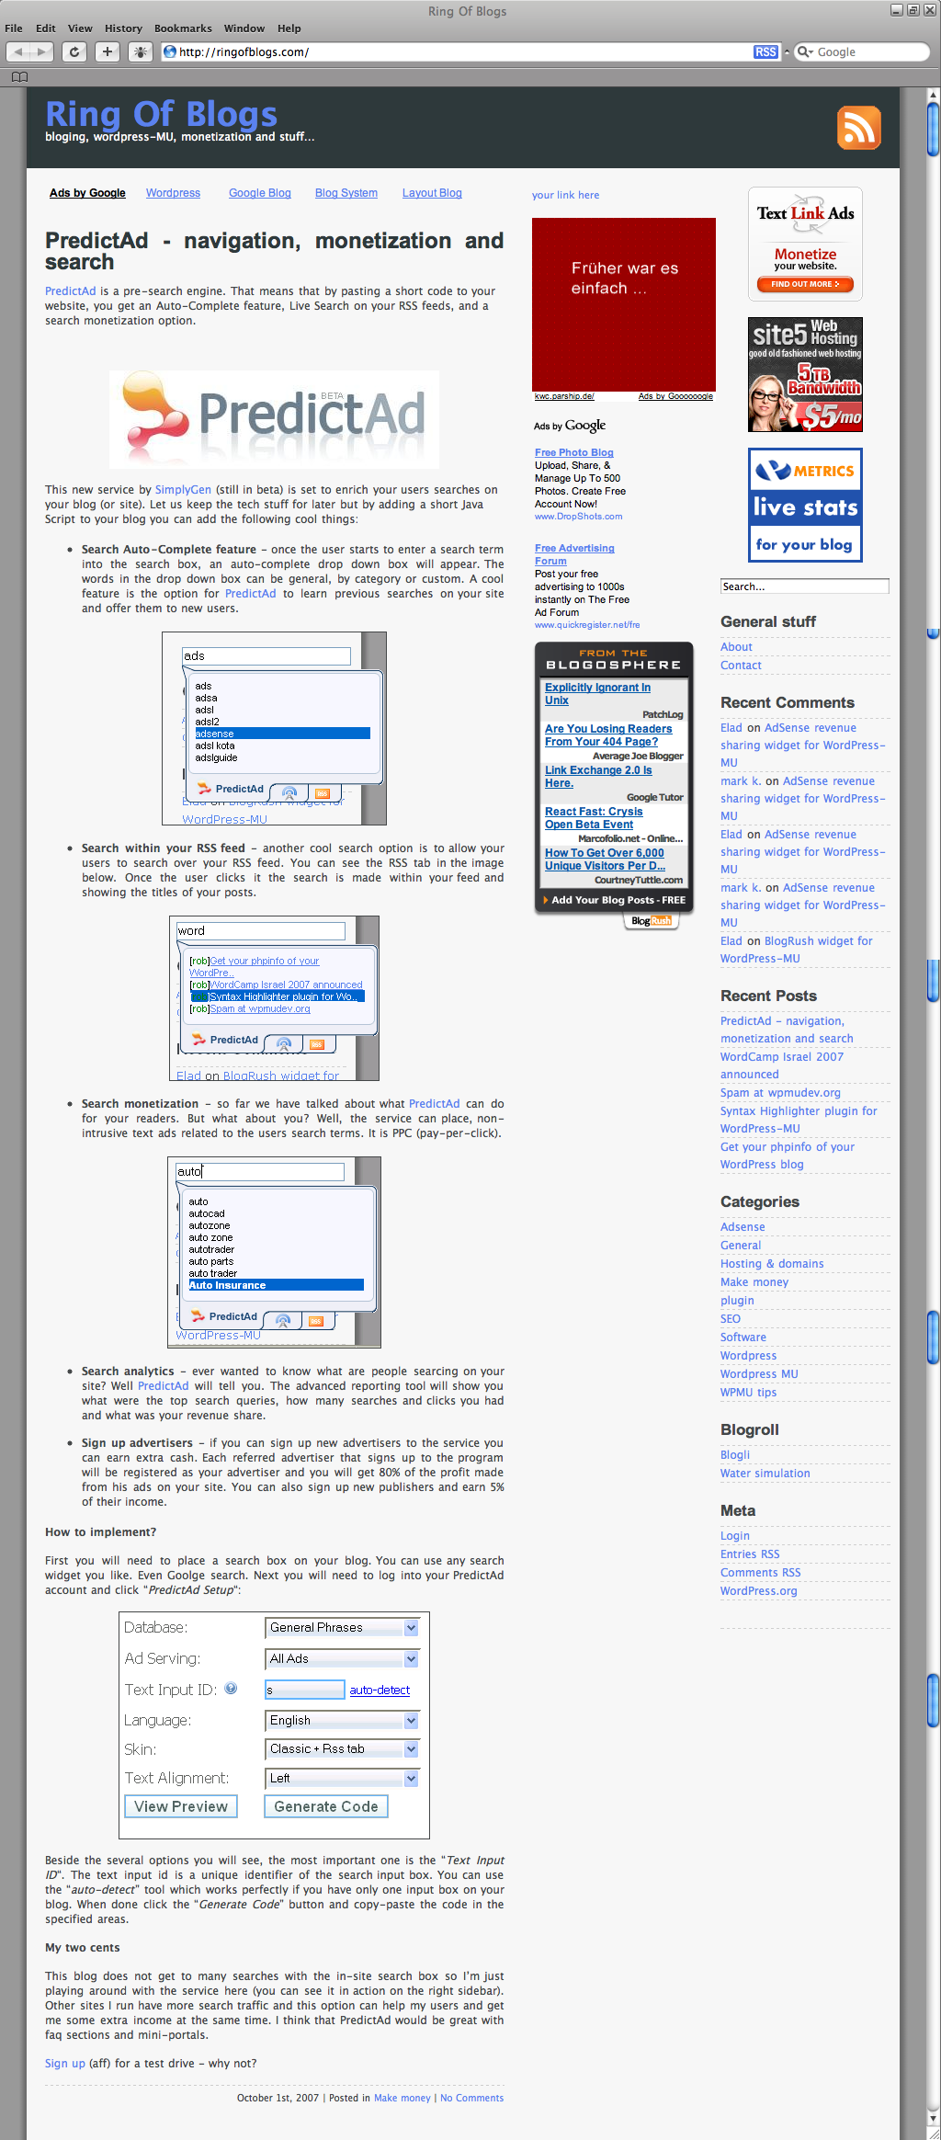This screenshot has height=2140, width=941.
Task: Click the Entries RSS link
Action: tap(750, 1554)
